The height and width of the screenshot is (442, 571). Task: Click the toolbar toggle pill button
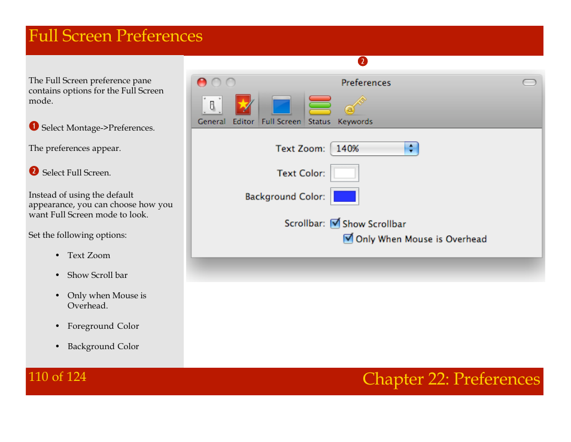tap(529, 83)
